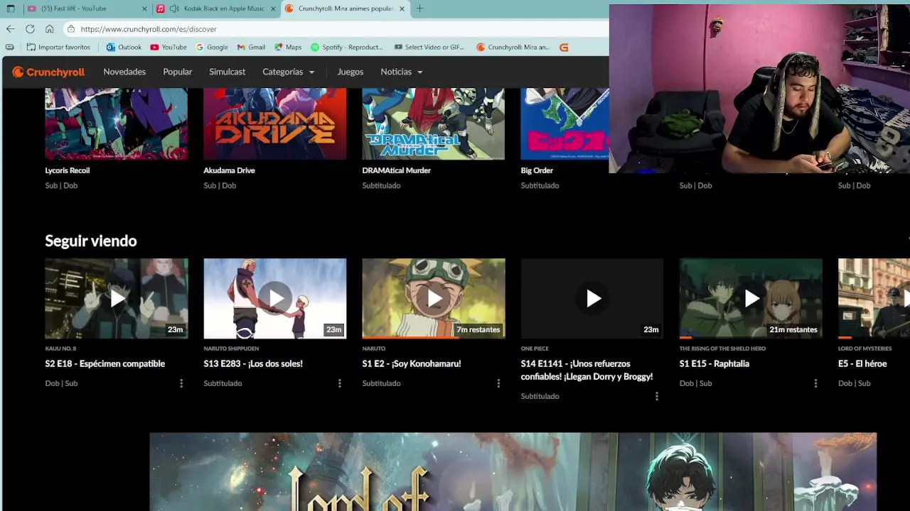Close the Kodak Black Apple Music tab
The image size is (910, 511).
click(273, 9)
